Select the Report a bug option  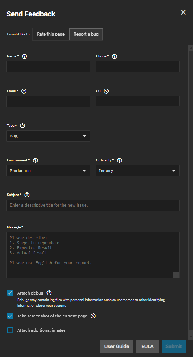86,34
